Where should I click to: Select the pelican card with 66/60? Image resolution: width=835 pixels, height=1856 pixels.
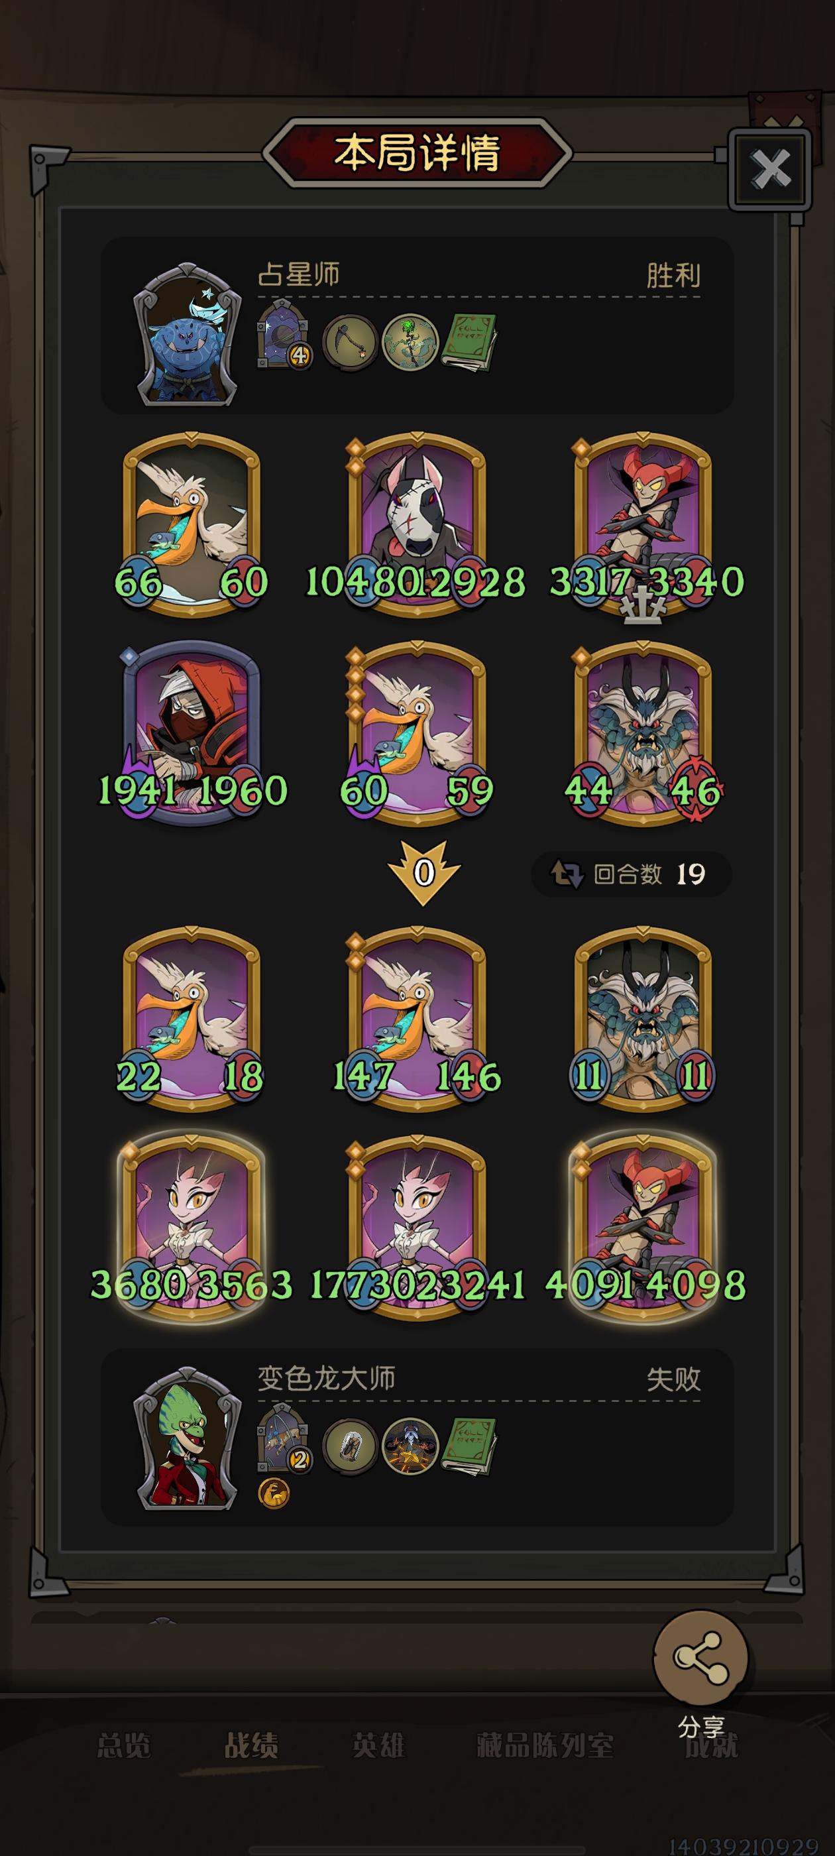[191, 525]
